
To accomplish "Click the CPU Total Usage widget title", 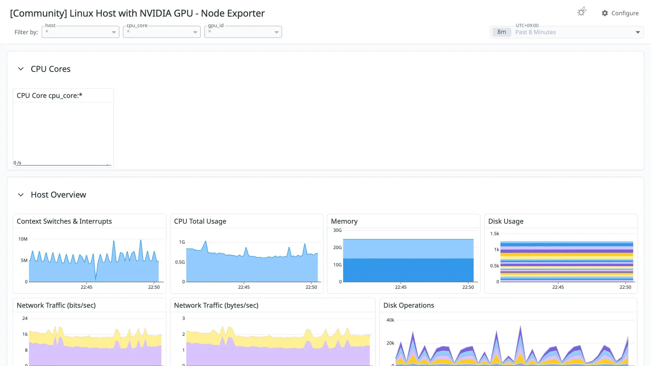I will point(200,221).
